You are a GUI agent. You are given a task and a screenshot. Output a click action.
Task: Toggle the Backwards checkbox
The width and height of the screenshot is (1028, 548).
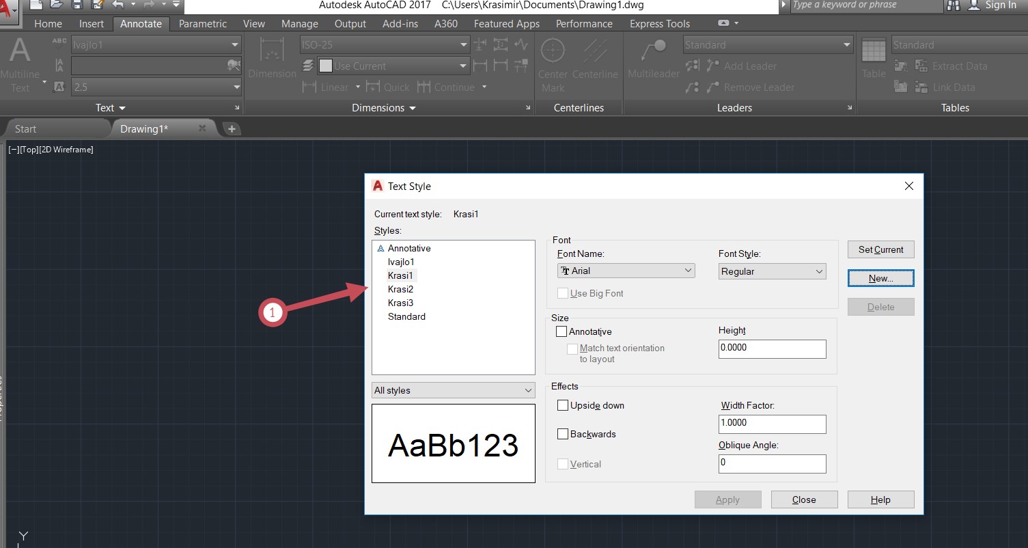[x=563, y=434]
